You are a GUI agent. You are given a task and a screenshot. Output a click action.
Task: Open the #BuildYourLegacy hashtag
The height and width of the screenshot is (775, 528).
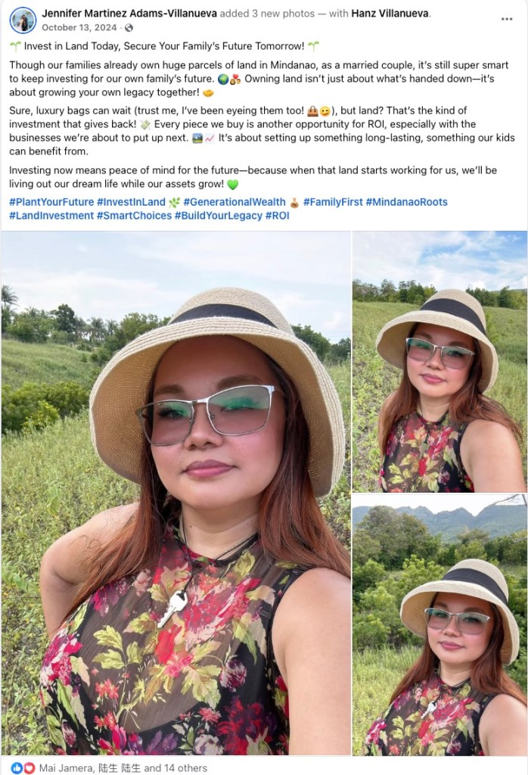pos(219,216)
